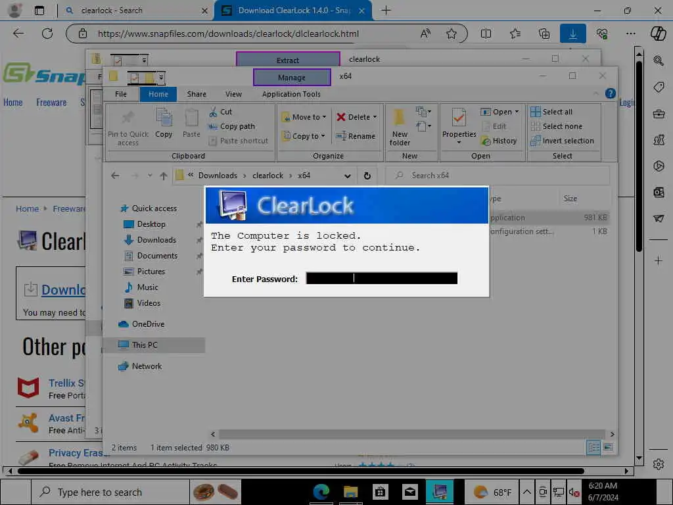Choose Select all in ribbon
Screen dimensions: 673x505
click(551, 112)
